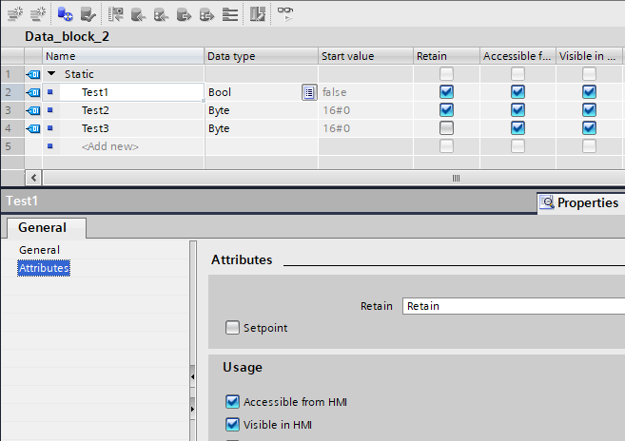This screenshot has width=625, height=441.
Task: Click the expand all rows list icon
Action: (230, 13)
